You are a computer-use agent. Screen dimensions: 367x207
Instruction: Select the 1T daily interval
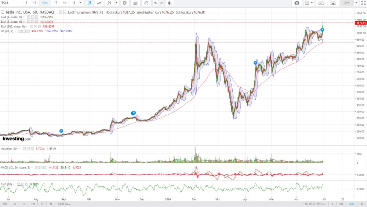tap(55, 3)
